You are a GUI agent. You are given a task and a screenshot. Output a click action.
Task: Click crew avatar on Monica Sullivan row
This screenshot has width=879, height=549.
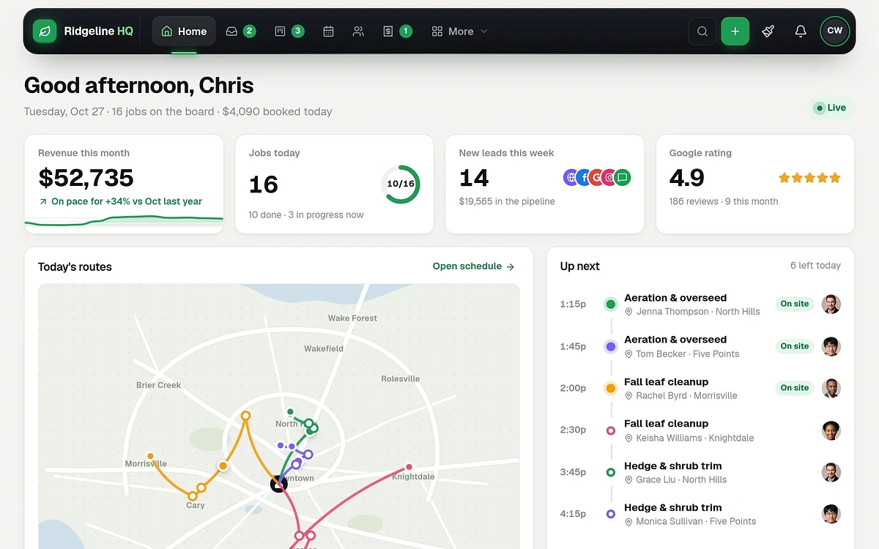(831, 514)
